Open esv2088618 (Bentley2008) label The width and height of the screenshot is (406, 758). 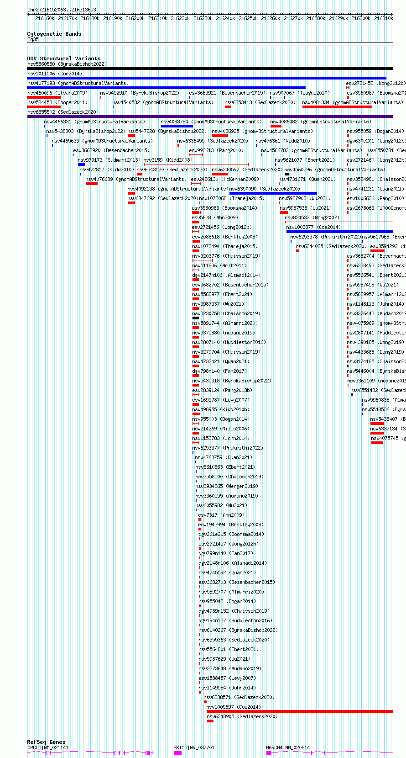[x=225, y=237]
